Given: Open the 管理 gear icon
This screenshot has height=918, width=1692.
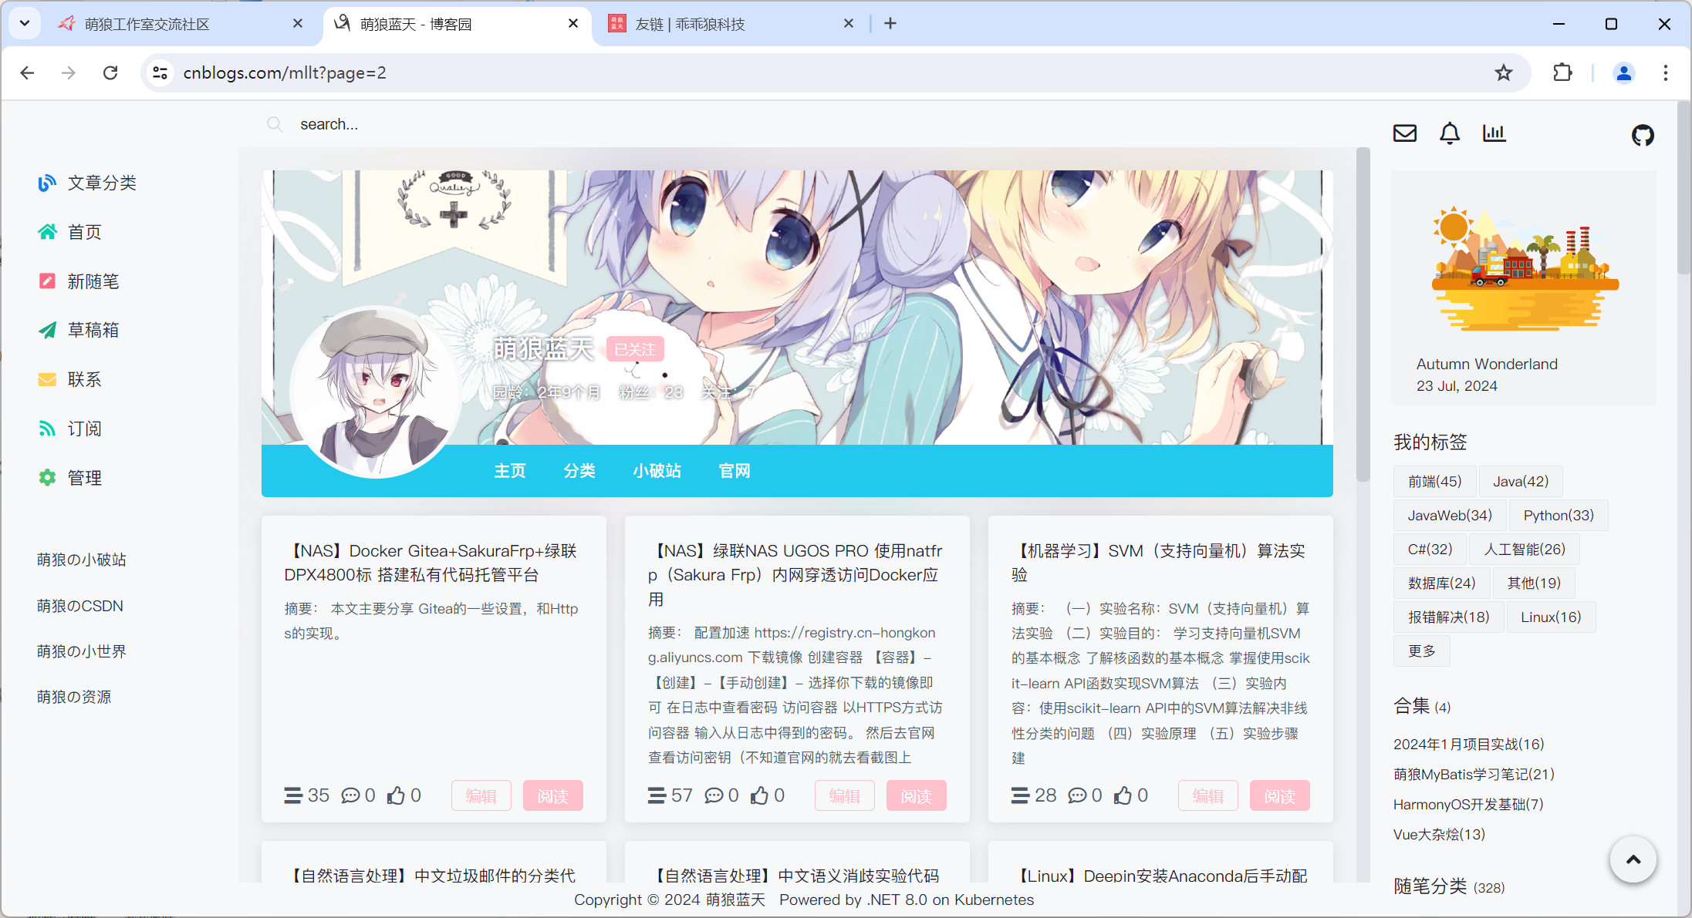Looking at the screenshot, I should coord(48,477).
